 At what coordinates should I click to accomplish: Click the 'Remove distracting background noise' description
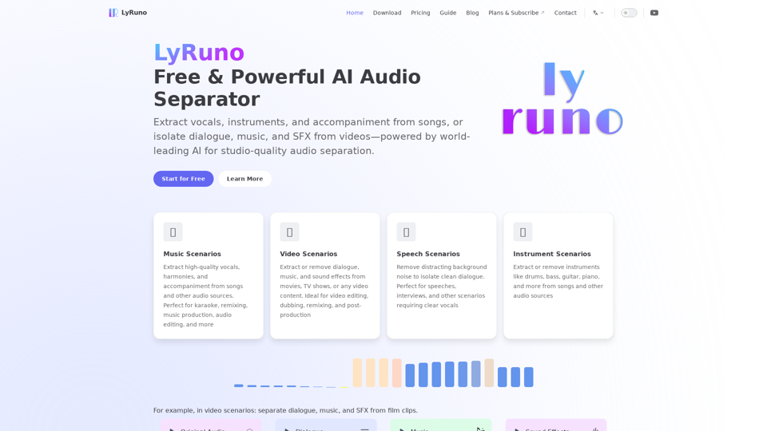tap(442, 286)
